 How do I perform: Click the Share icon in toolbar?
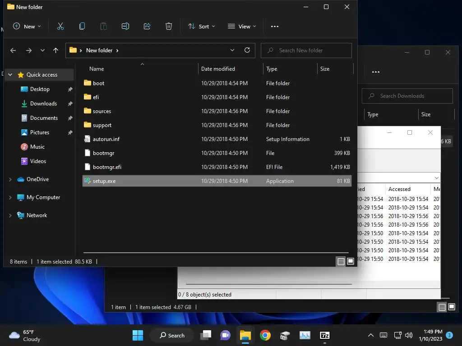click(147, 26)
